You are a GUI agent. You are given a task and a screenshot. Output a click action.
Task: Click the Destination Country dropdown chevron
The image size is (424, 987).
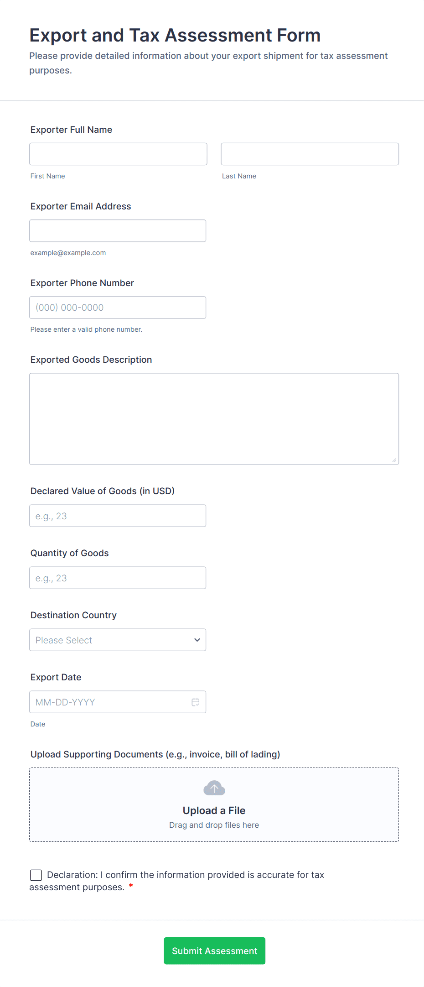(197, 640)
